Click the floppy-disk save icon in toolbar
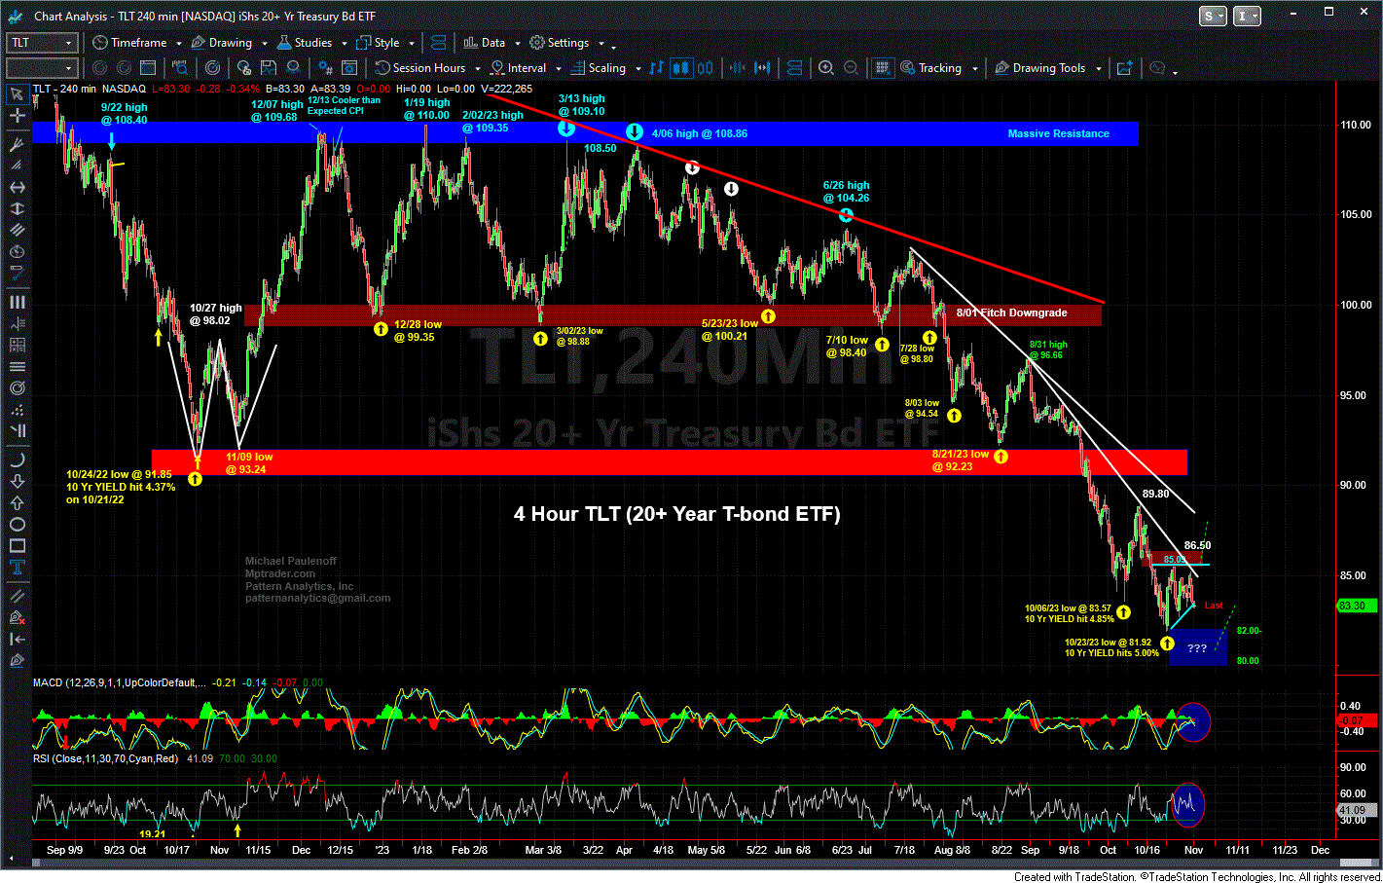Screen dimensions: 1383x883 pyautogui.click(x=269, y=68)
